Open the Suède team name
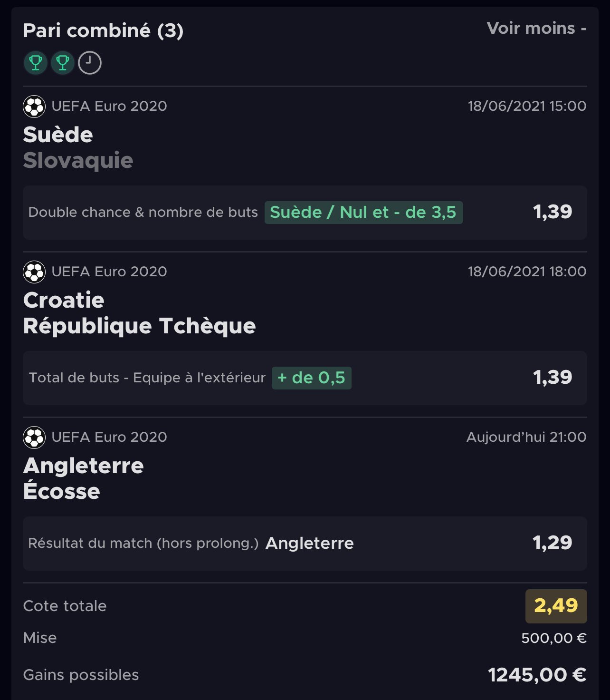The height and width of the screenshot is (700, 610). tap(58, 135)
